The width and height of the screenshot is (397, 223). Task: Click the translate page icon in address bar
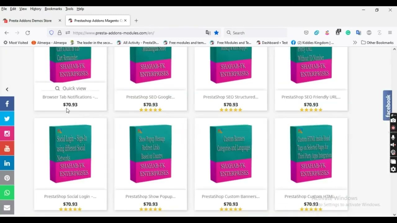point(208,33)
